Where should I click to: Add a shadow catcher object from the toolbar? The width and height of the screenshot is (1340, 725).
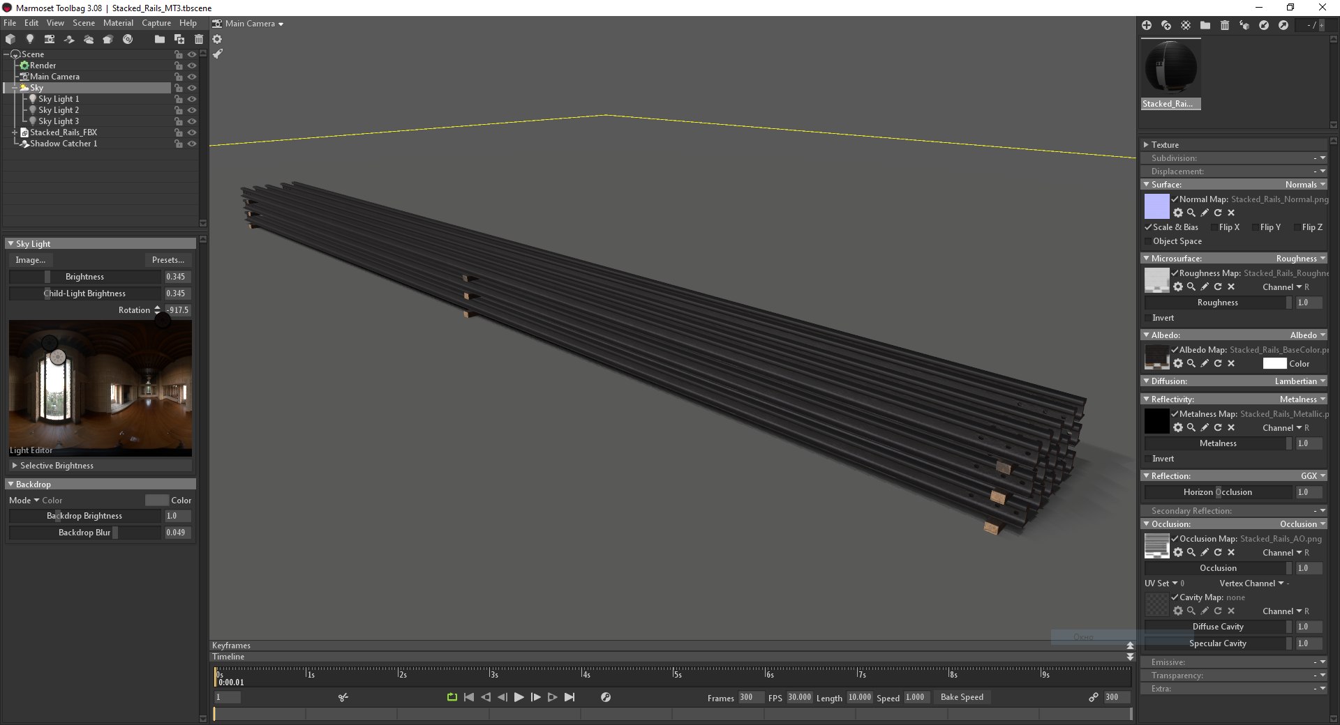[x=68, y=39]
